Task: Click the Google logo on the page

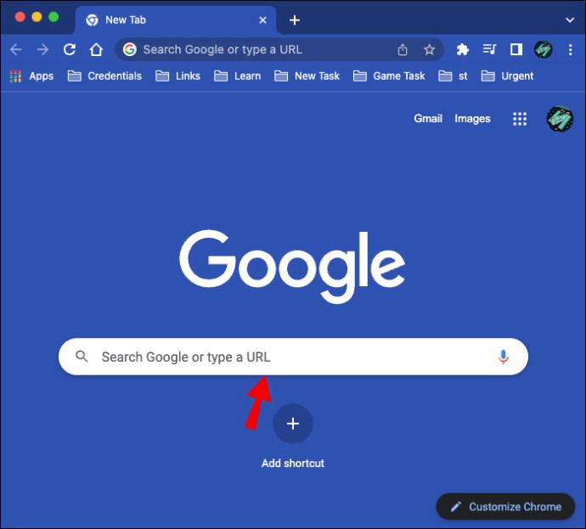Action: pyautogui.click(x=292, y=266)
